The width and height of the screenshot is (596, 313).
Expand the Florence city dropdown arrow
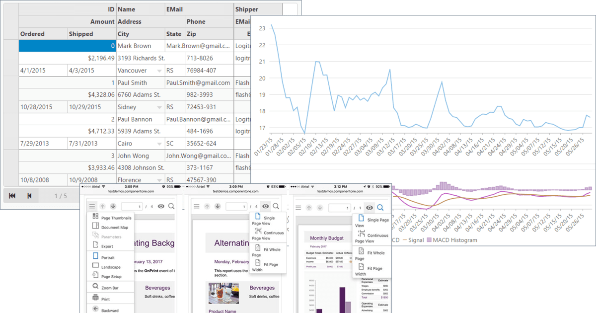click(x=159, y=180)
